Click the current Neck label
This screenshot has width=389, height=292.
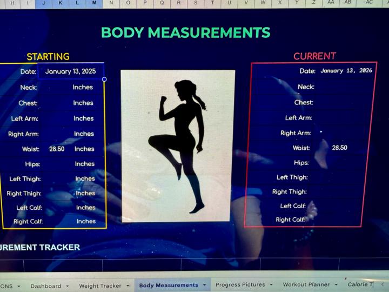tap(306, 87)
